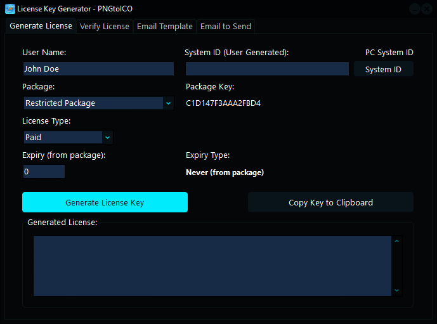Screen dimensions: 437x324
Task: Click the Generated License group label
Action: pos(62,223)
